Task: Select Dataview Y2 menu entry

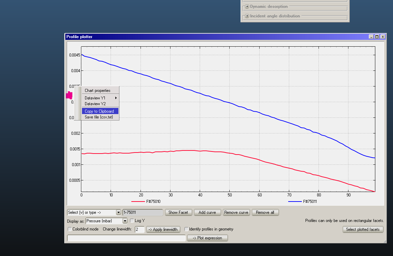Action: (x=95, y=104)
